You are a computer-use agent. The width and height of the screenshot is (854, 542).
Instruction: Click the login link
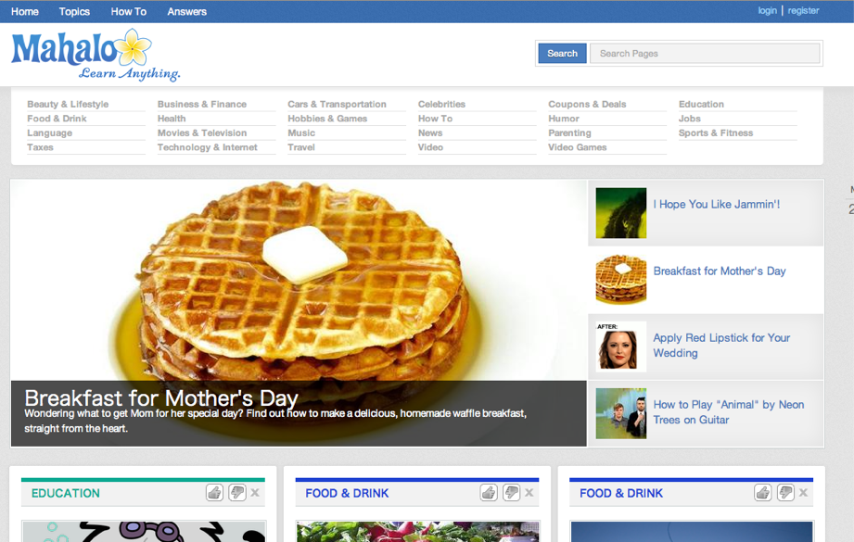pyautogui.click(x=767, y=11)
